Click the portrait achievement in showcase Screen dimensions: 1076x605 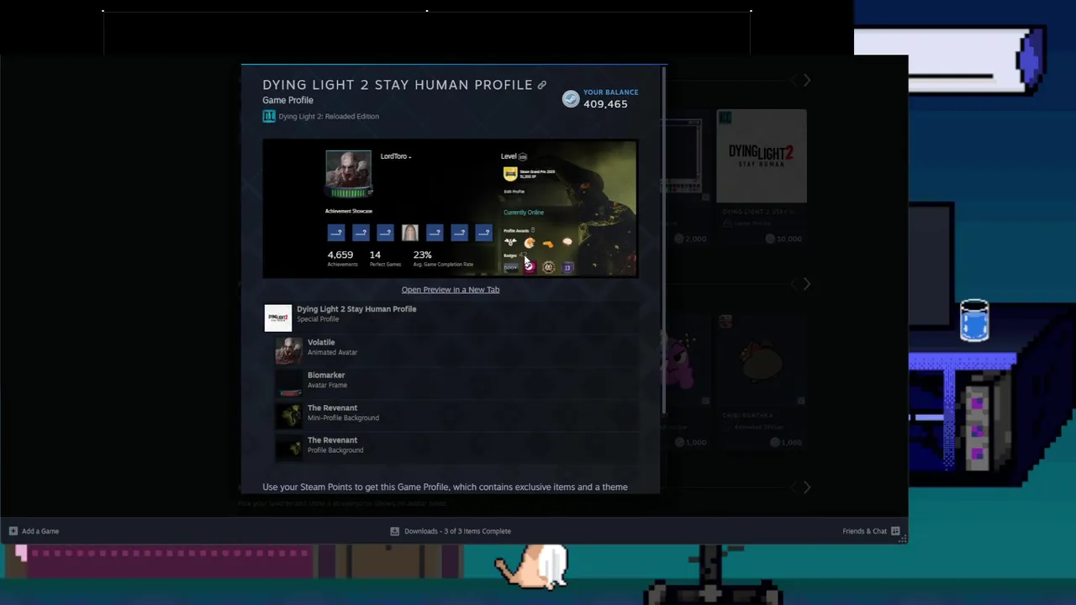coord(409,233)
